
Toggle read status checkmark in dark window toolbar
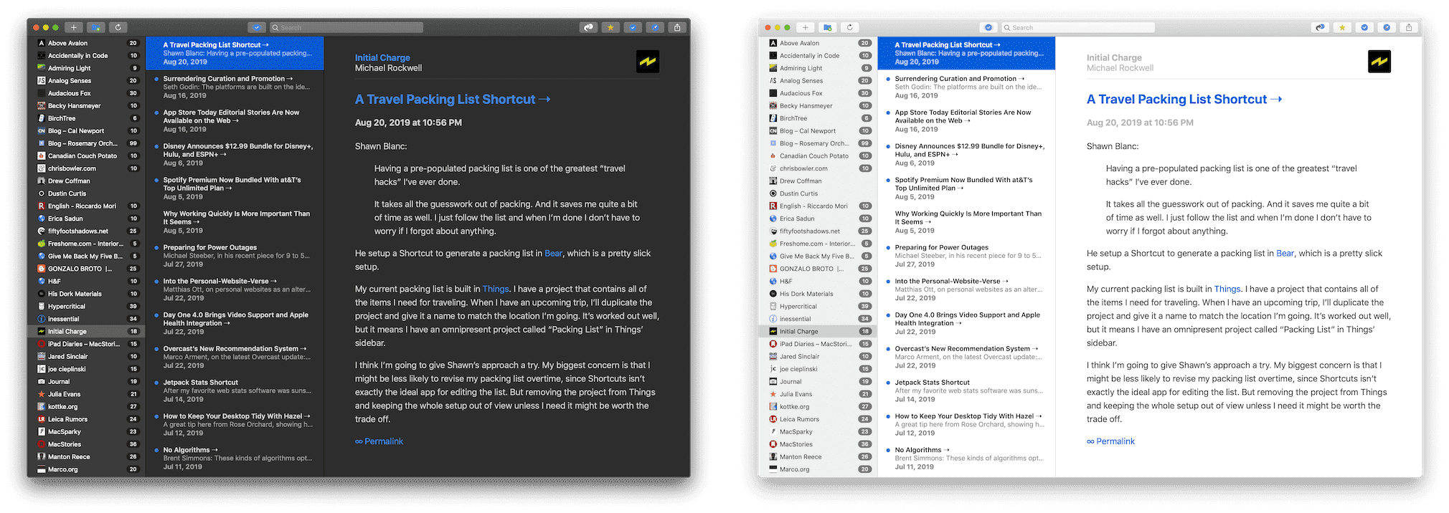(x=633, y=27)
